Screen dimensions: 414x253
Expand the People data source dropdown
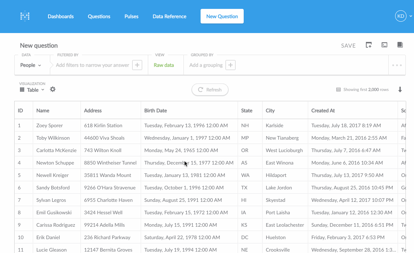pyautogui.click(x=31, y=65)
